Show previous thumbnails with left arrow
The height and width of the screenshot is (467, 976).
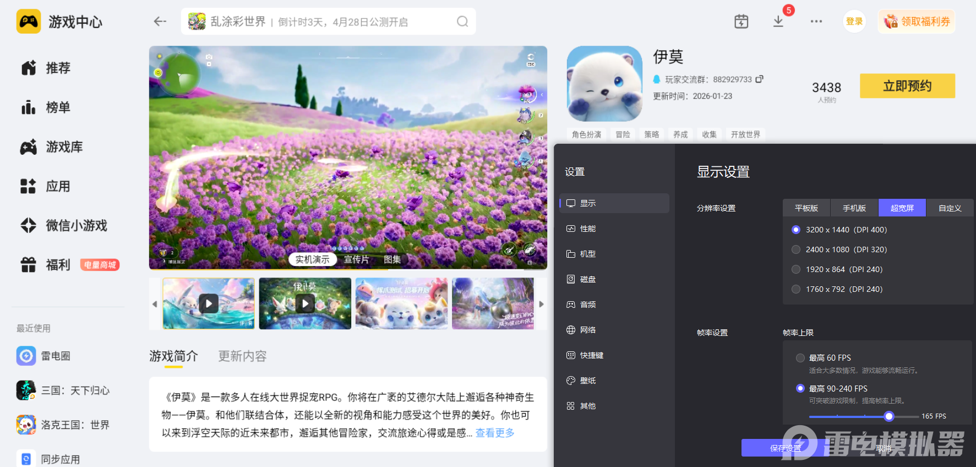pos(155,304)
